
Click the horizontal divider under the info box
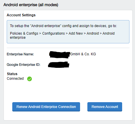[68, 48]
